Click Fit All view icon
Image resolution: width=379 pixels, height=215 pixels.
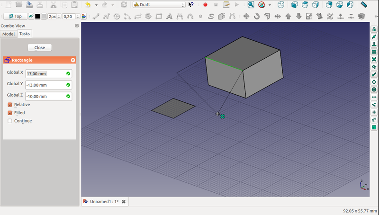point(251,5)
